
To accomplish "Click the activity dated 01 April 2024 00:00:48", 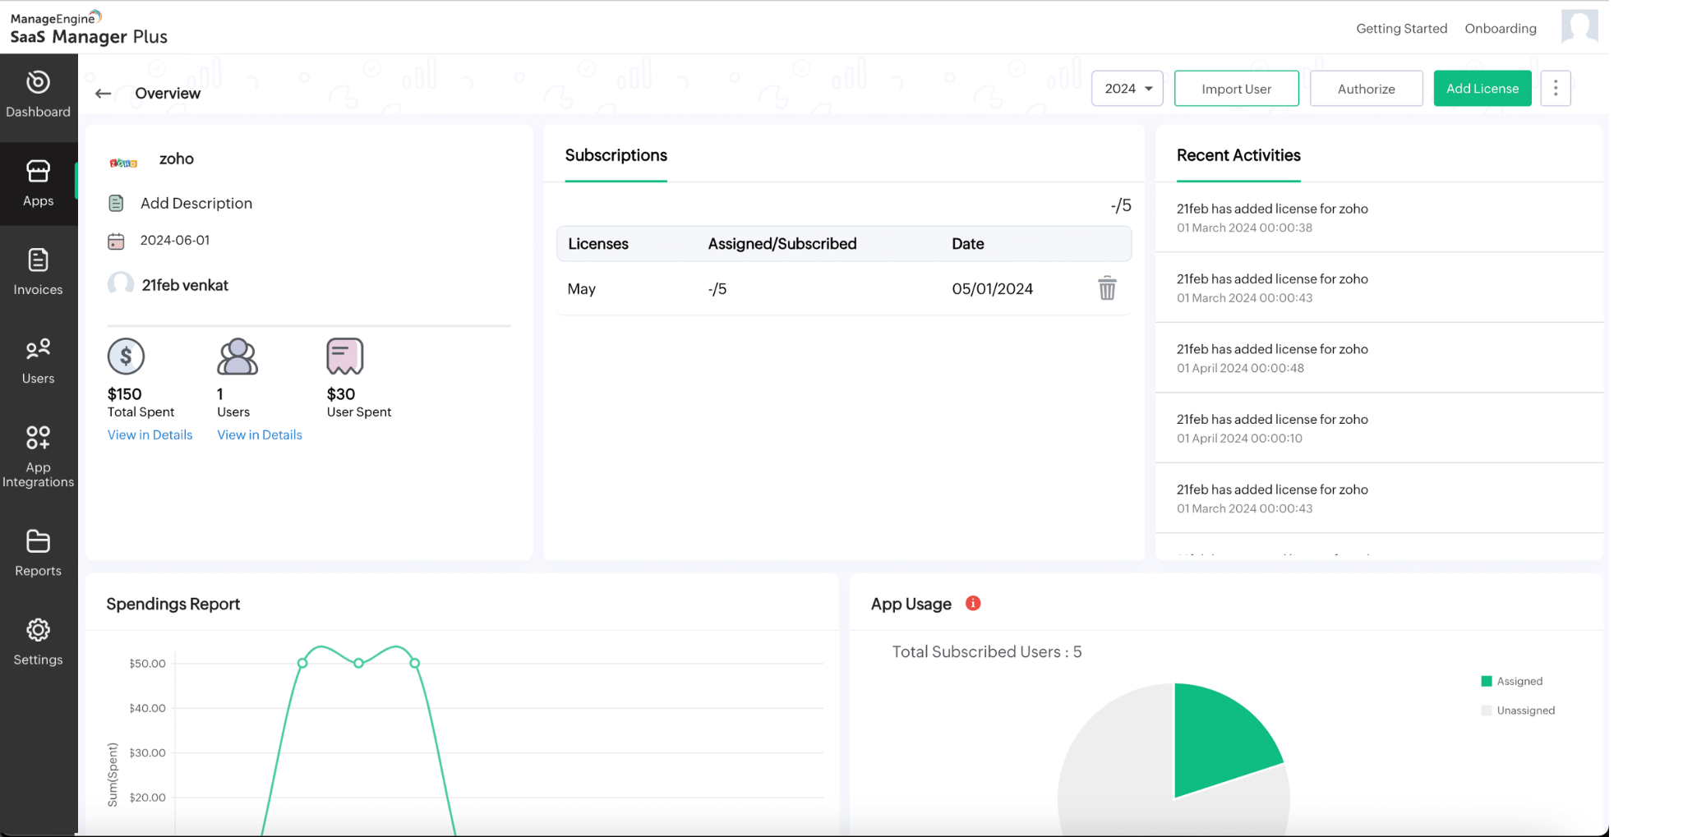I will [1379, 358].
